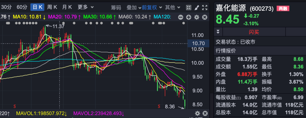306x118 pixels.
Task: Click the -3.10% change percentage
Action: tap(251, 24)
